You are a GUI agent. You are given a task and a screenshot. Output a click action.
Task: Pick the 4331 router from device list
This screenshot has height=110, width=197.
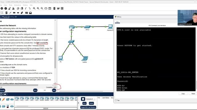(x=17, y=99)
